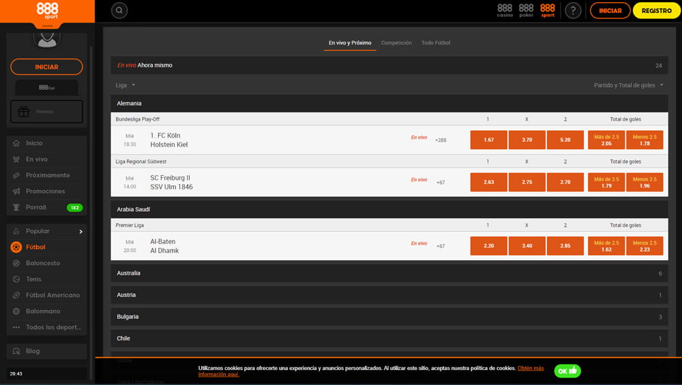This screenshot has height=385, width=682.
Task: Collapse En vivo Ahora mismo header
Action: 389,65
